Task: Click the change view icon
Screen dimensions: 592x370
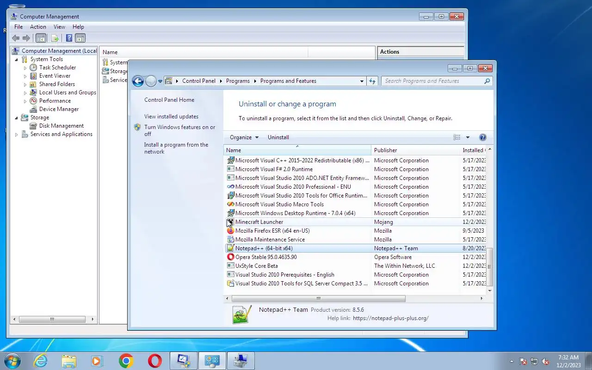Action: (x=457, y=137)
